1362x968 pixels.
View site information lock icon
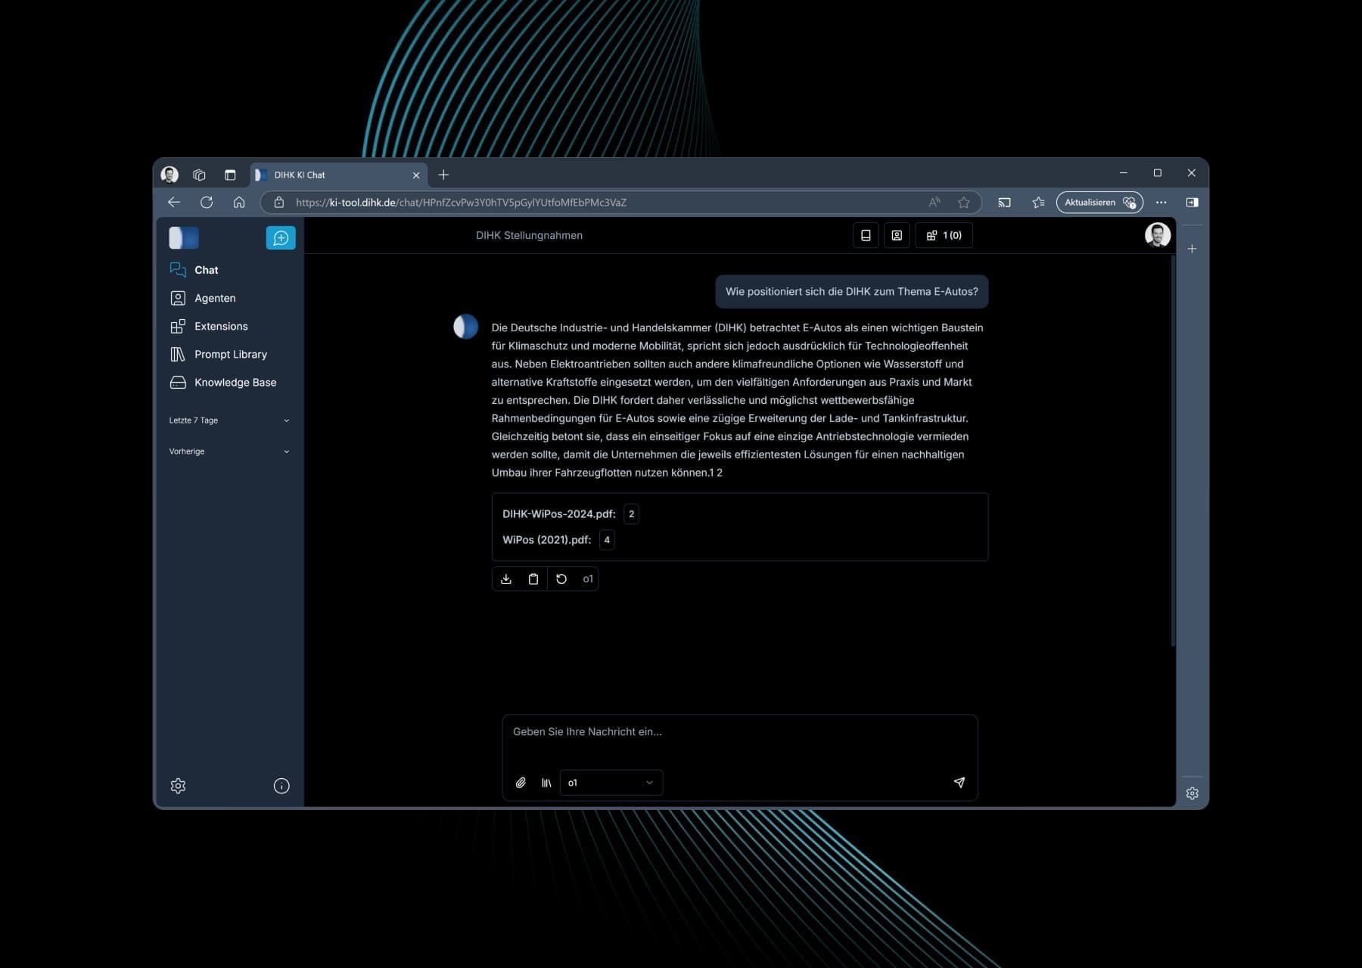click(278, 202)
